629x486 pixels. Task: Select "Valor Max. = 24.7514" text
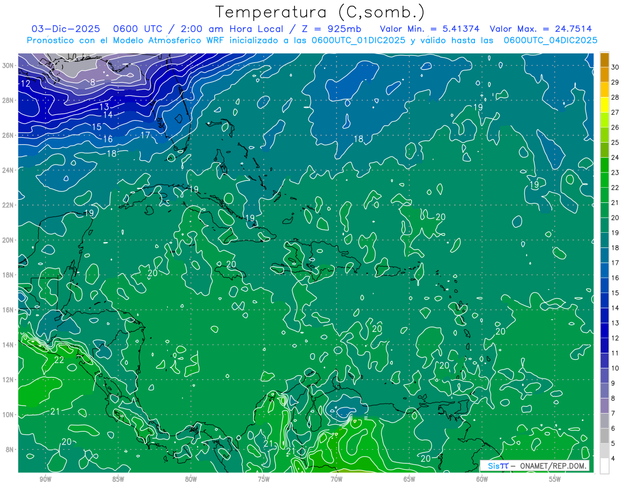point(541,29)
